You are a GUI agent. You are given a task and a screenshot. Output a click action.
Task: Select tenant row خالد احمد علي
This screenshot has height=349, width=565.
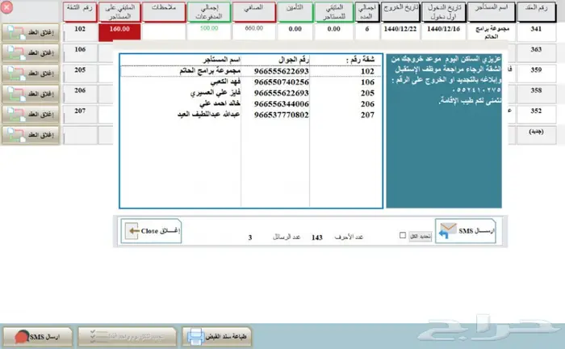point(251,104)
